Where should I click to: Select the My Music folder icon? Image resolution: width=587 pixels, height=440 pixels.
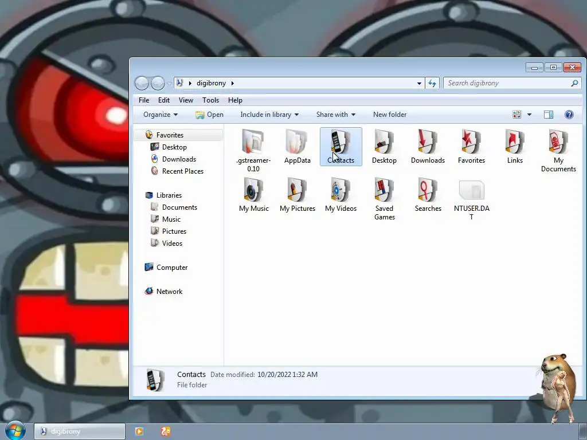click(253, 190)
